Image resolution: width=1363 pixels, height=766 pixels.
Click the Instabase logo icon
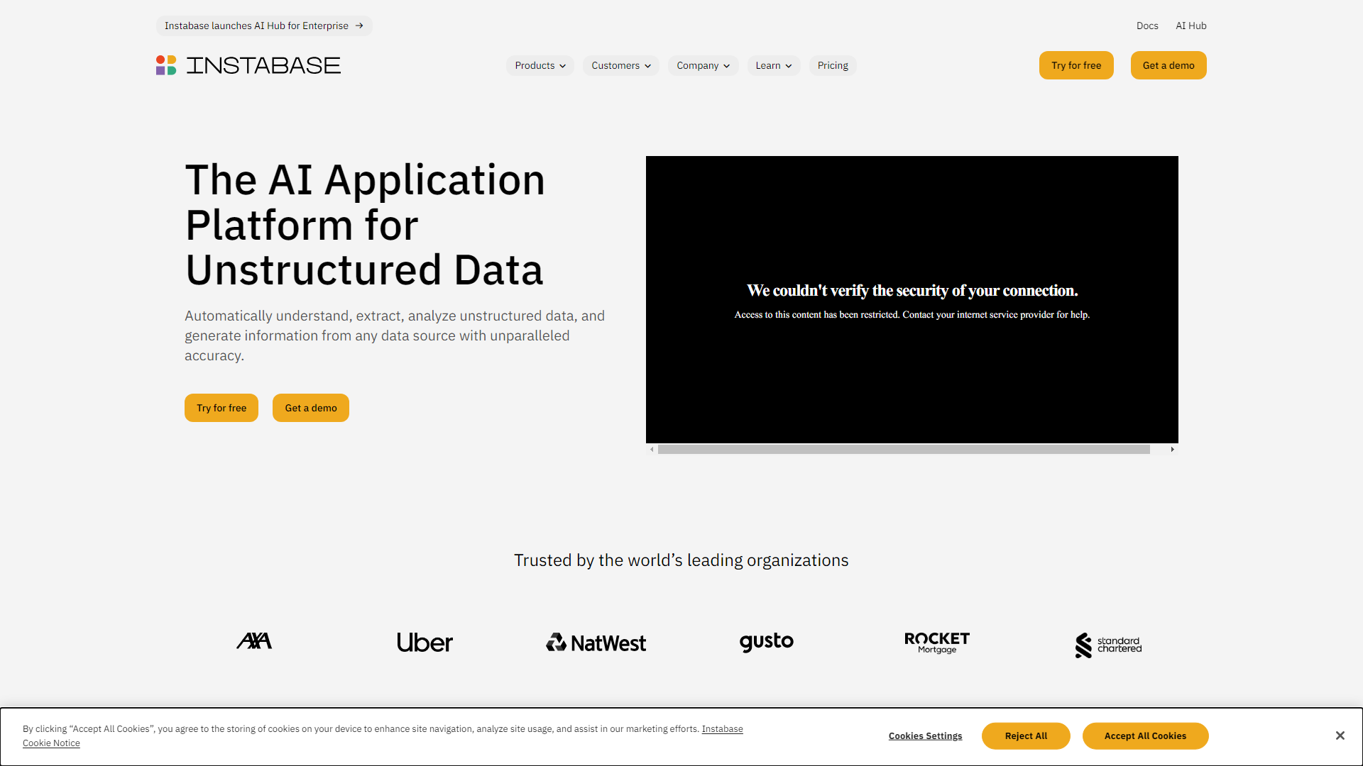[166, 65]
